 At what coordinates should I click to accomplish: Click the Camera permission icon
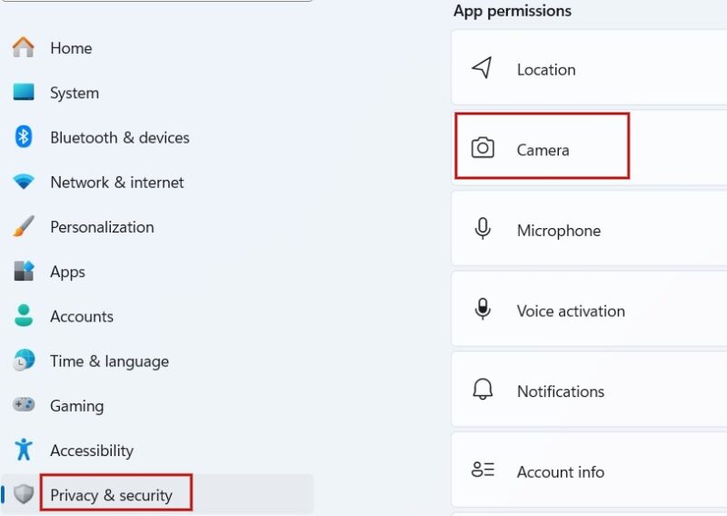point(483,148)
